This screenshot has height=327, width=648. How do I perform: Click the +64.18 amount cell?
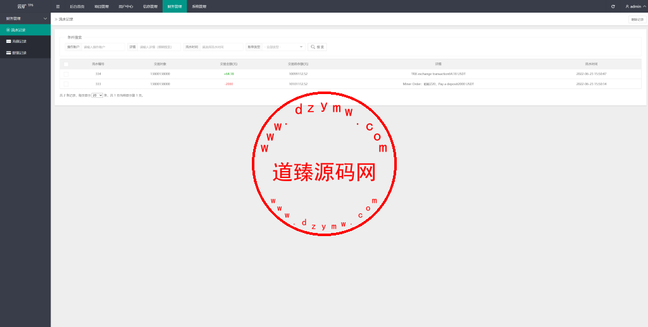click(x=229, y=74)
